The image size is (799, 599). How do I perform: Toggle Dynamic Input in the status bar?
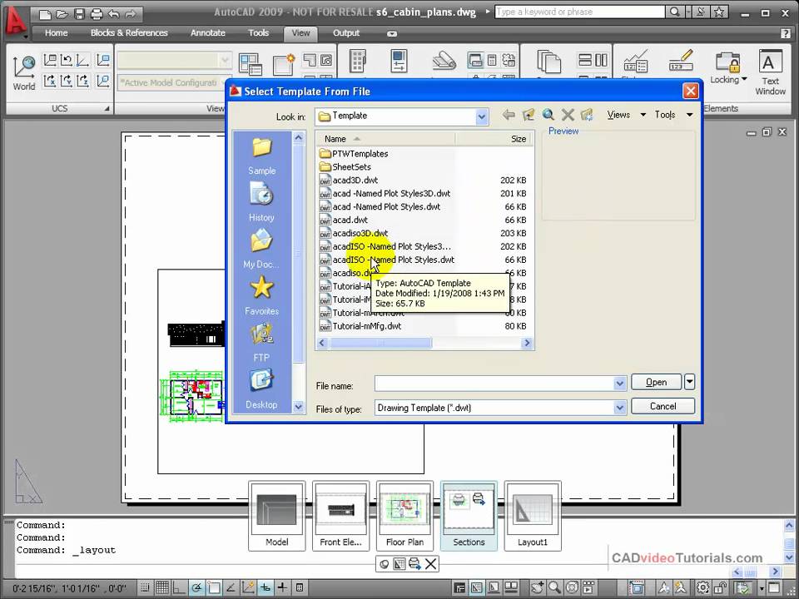265,588
